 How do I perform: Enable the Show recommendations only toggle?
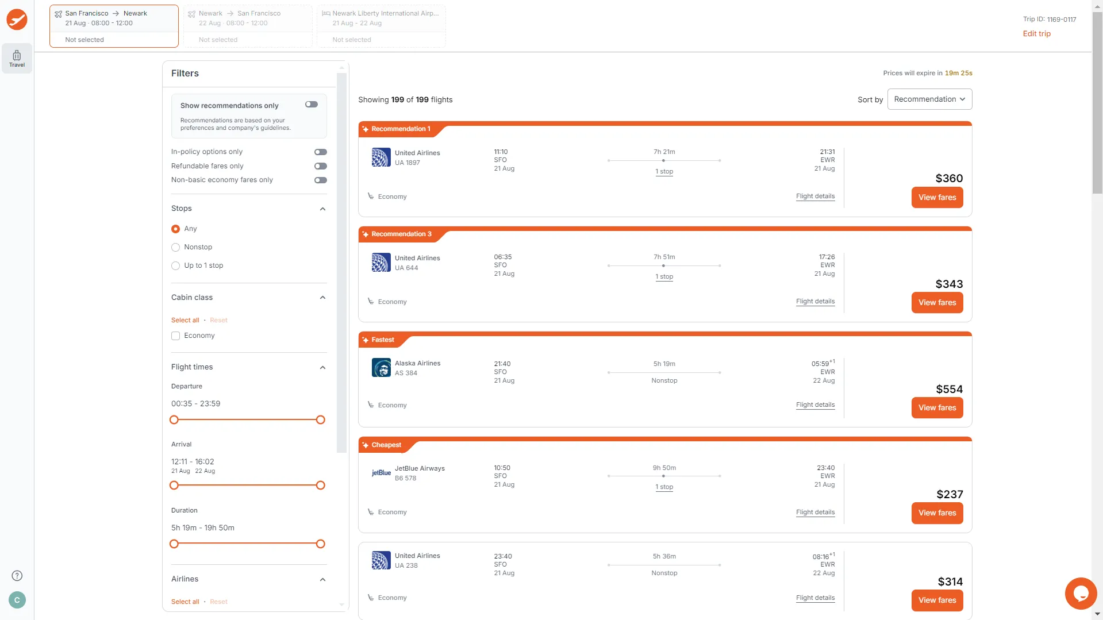click(x=311, y=104)
